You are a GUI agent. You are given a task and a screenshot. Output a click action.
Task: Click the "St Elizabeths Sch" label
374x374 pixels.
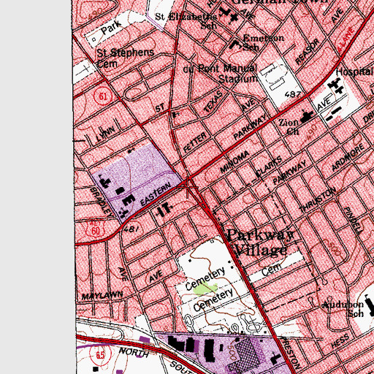pos(186,20)
